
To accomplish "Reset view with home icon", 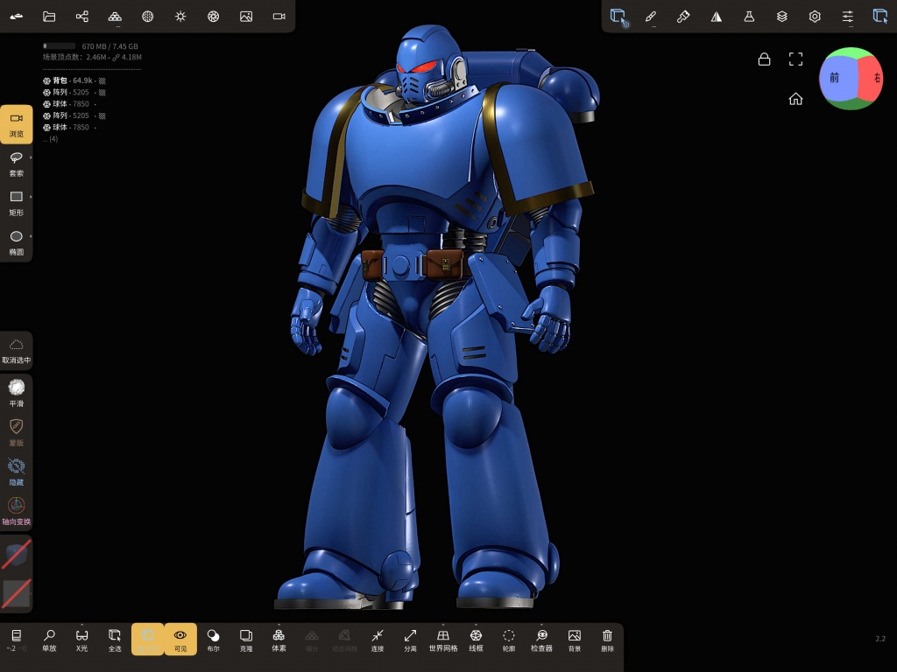I will point(795,99).
